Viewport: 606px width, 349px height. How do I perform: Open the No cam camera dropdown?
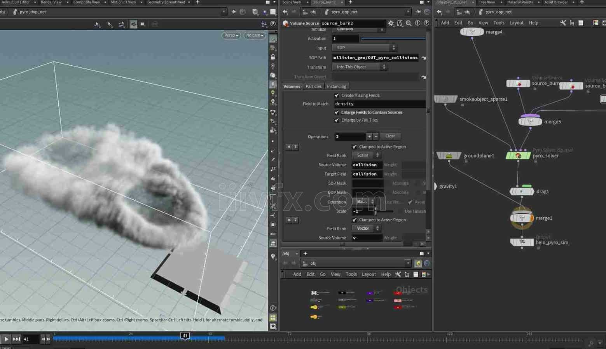(255, 35)
